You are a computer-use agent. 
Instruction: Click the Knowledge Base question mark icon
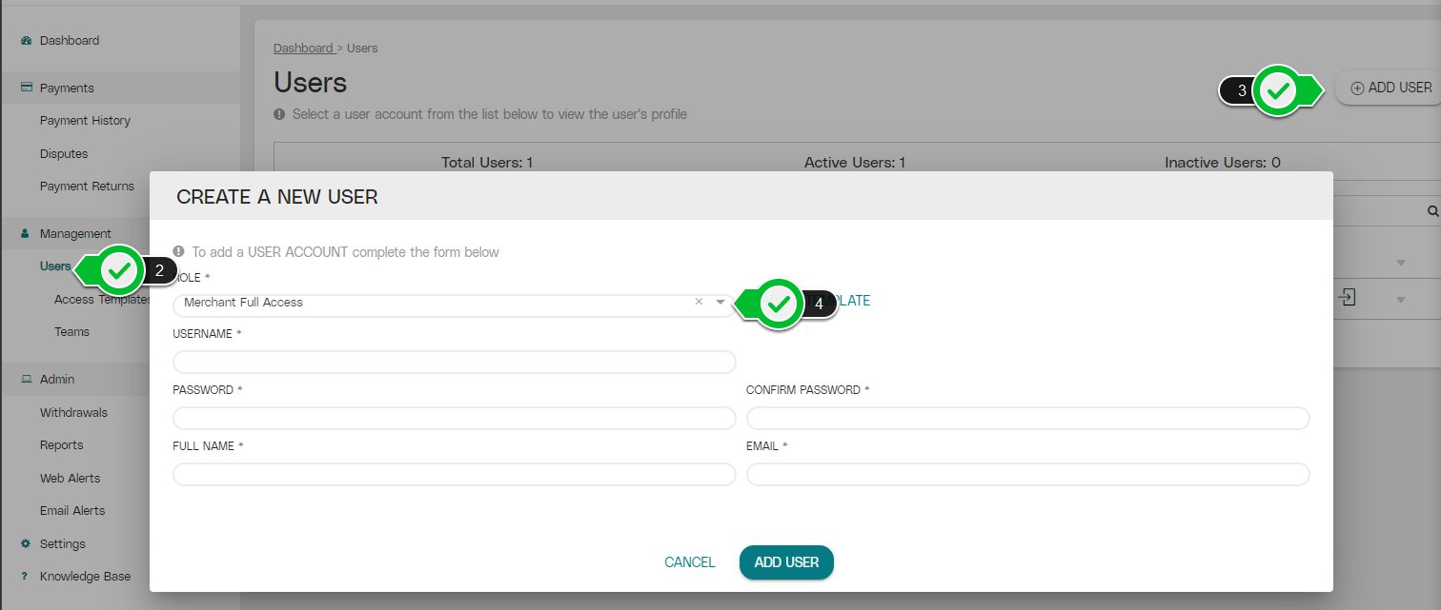(25, 576)
